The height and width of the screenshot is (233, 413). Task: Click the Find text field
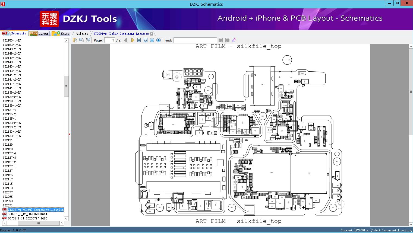pyautogui.click(x=195, y=40)
